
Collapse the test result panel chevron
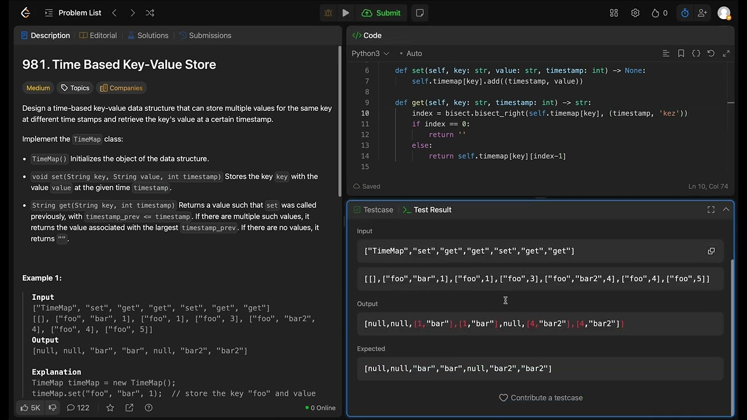[x=726, y=210]
